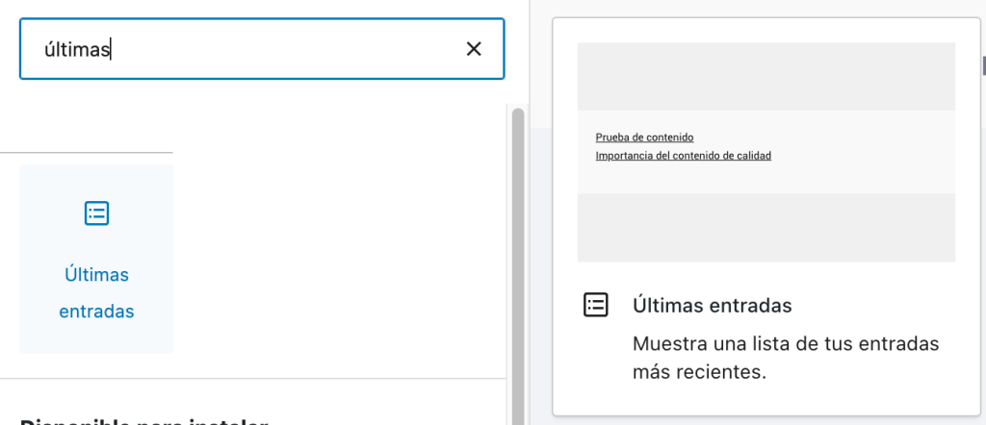986x425 pixels.
Task: Select the Últimas entradas block icon in results
Action: coord(96,213)
